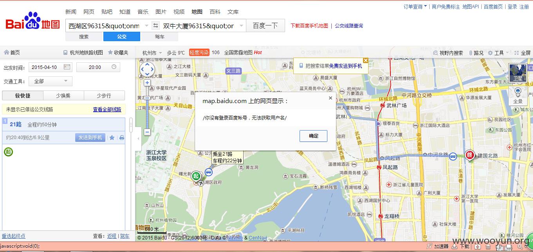The width and height of the screenshot is (533, 252).
Task: Click the Baidu Maps logo
Action: coord(33,22)
